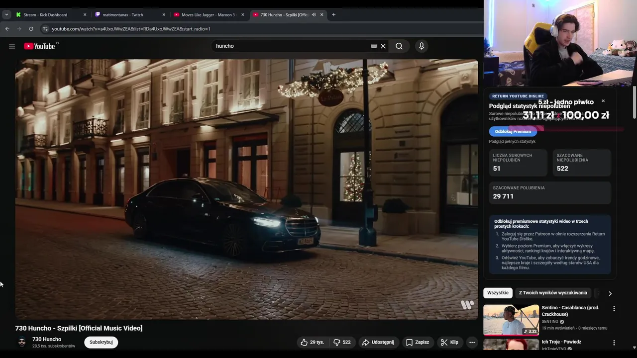Click the video title Szpilki Official Music Video
Screen dimensions: 637x358
tap(79, 328)
